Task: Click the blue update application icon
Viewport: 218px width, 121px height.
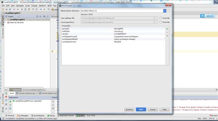Action: click(6, 100)
